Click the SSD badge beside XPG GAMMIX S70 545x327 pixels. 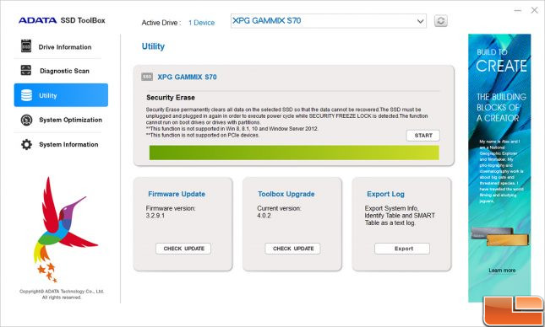[147, 77]
